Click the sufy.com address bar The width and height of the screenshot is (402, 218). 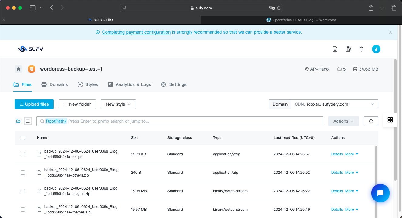[x=201, y=8]
